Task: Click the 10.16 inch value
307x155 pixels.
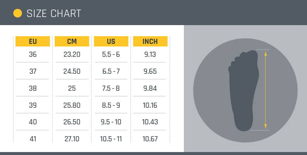Action: 150,105
